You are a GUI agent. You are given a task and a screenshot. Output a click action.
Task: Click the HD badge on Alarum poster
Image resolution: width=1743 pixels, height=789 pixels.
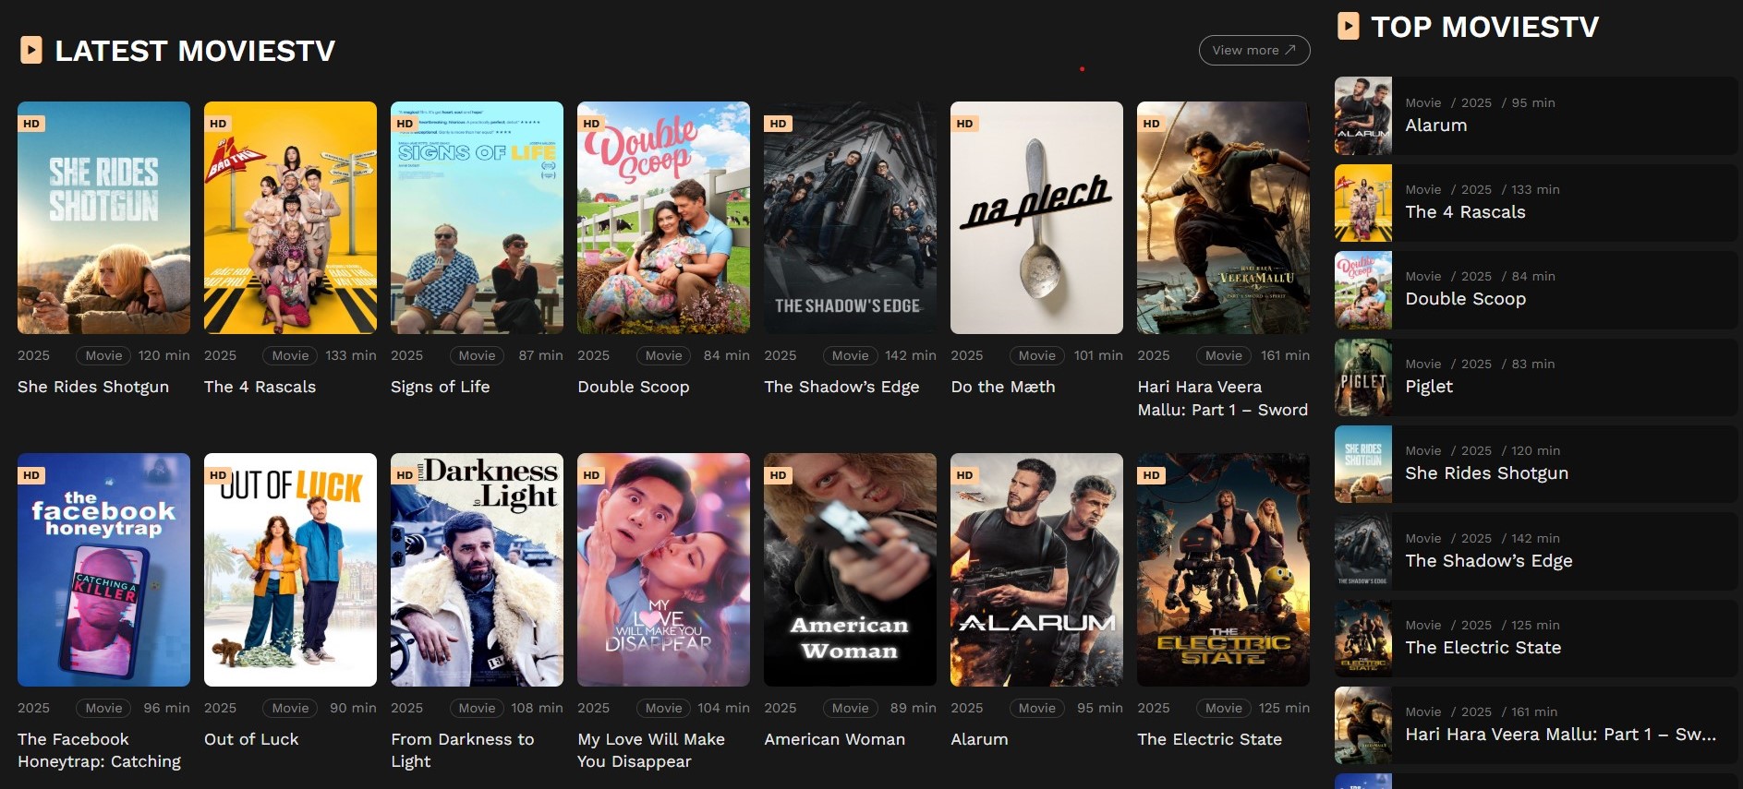tap(964, 475)
